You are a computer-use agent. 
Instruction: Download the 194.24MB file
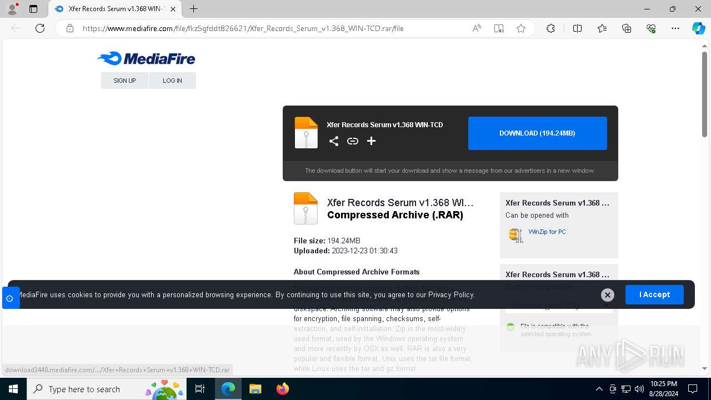pos(537,133)
